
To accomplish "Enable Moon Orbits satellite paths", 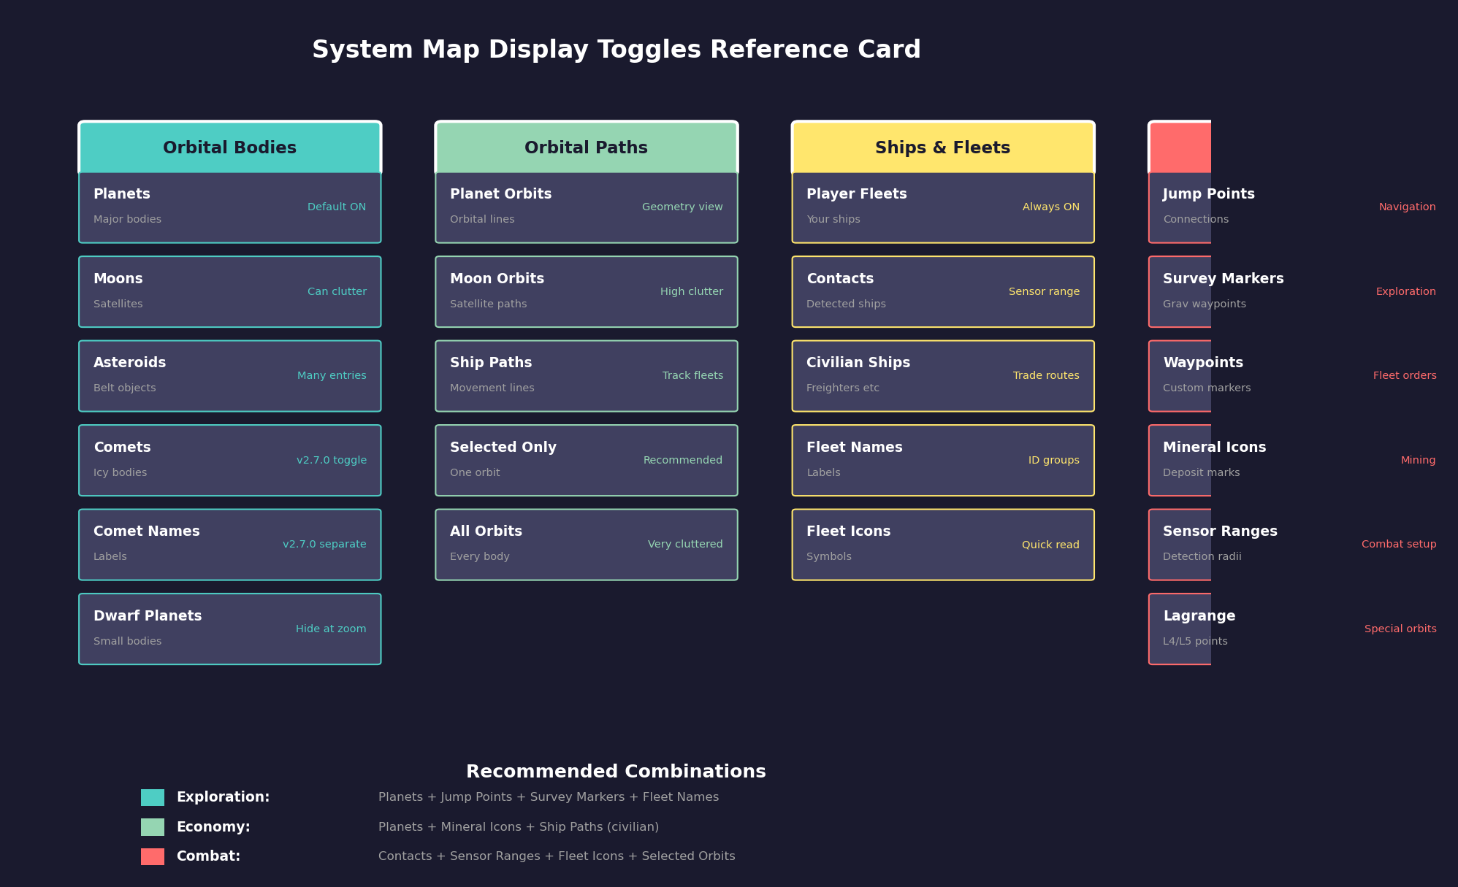I will (586, 291).
